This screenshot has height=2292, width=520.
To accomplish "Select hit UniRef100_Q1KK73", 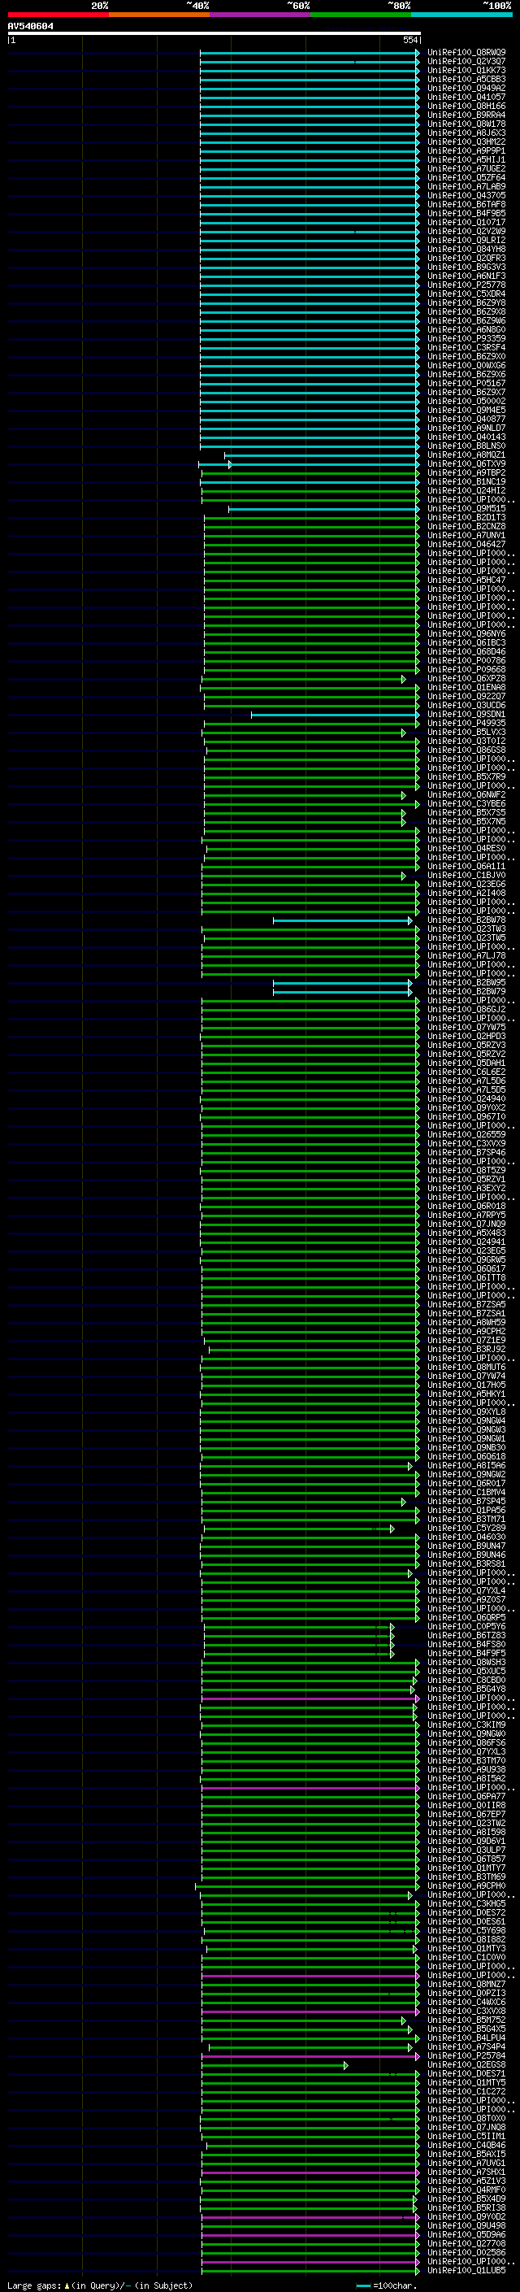I will [x=466, y=70].
